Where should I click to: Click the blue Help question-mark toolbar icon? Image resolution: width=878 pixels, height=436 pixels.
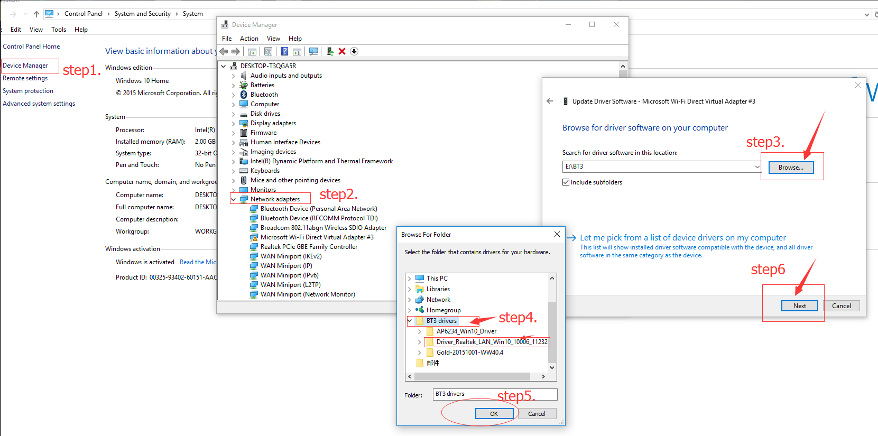(284, 51)
